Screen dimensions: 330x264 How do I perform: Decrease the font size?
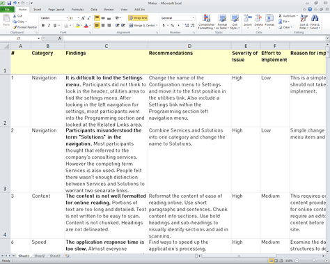point(88,18)
